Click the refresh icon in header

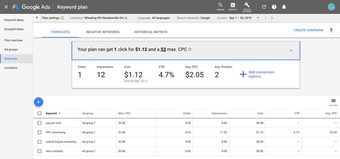(x=264, y=7)
